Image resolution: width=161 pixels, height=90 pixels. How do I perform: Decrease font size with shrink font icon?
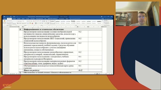(29, 21)
